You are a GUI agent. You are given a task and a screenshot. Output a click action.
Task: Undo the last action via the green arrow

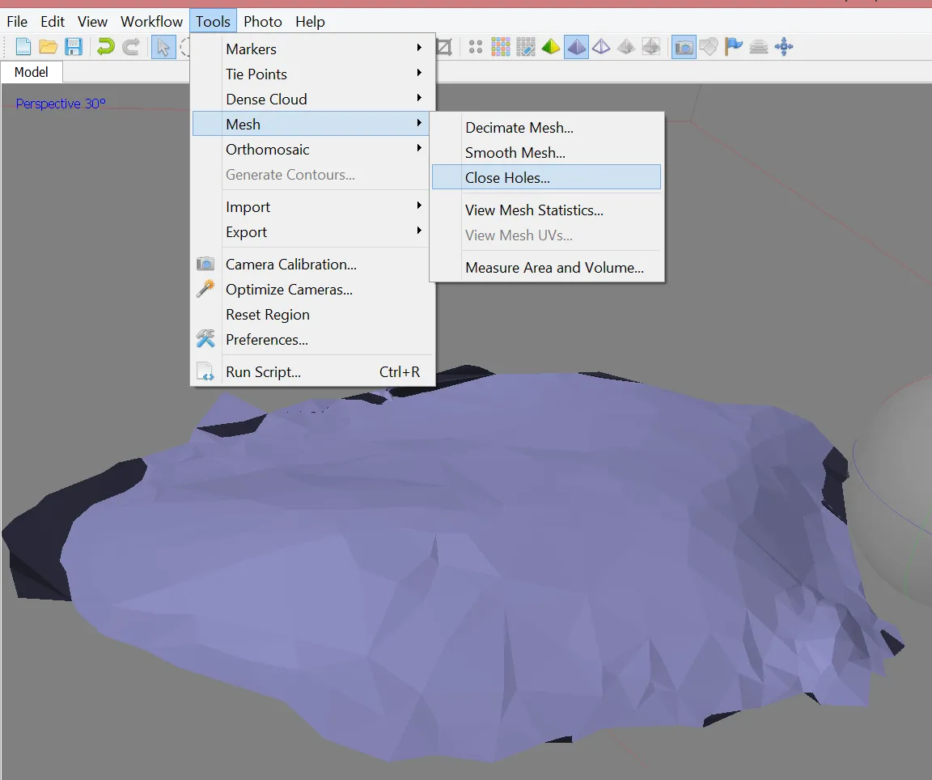[x=105, y=47]
